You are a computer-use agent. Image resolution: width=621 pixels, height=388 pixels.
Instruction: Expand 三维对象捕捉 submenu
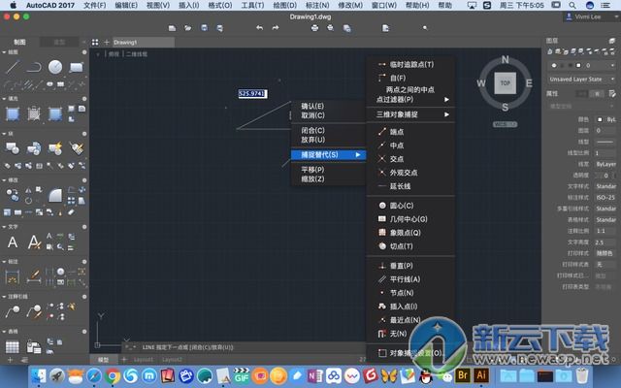point(410,114)
